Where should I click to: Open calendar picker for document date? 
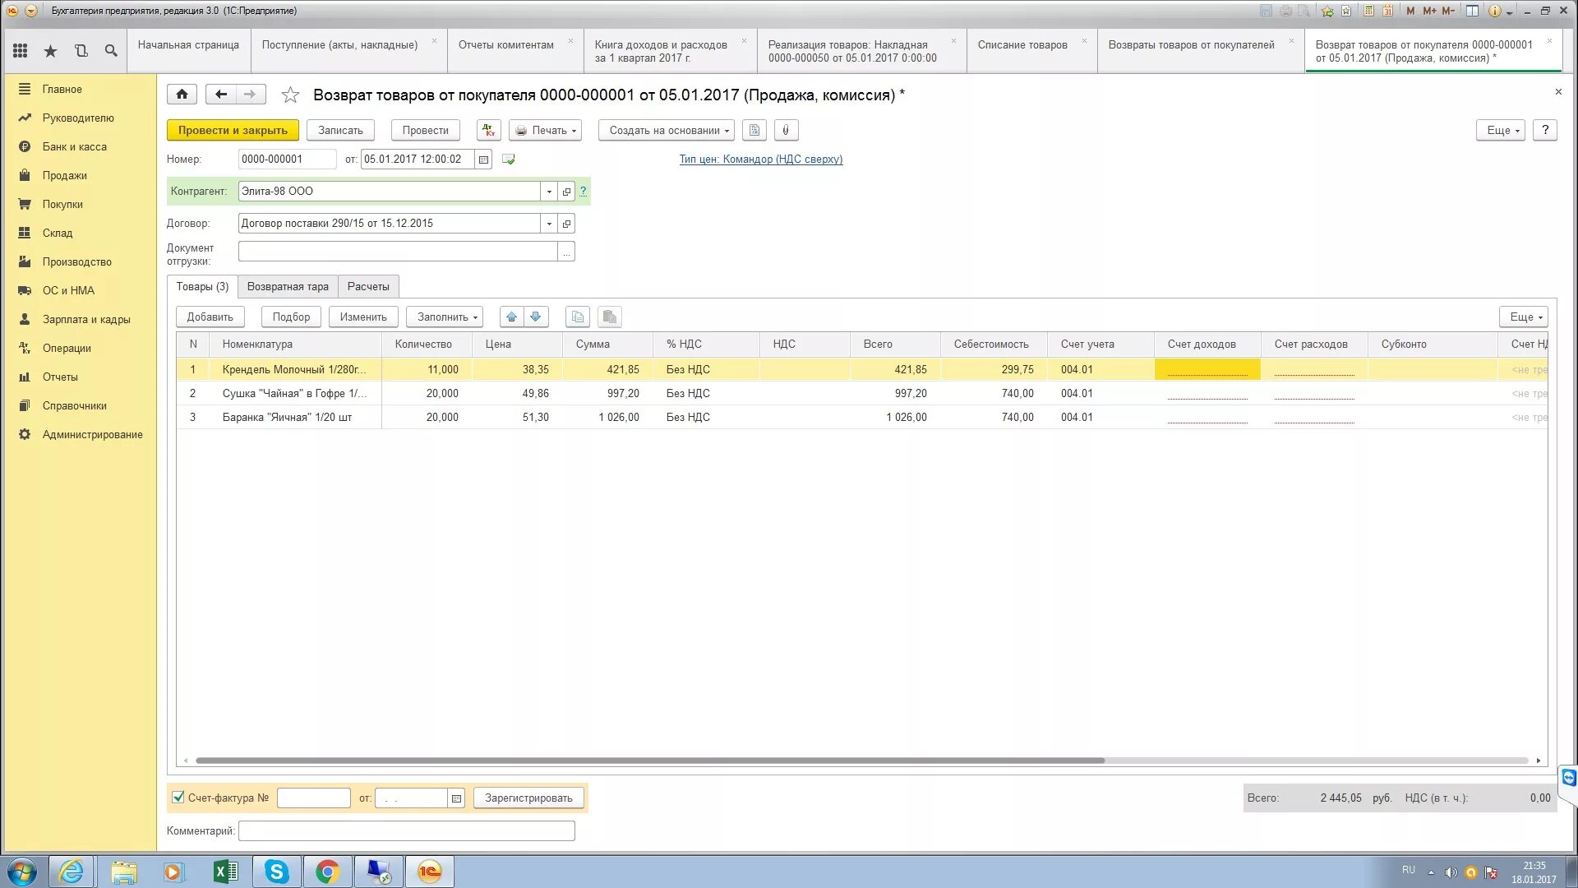483,160
